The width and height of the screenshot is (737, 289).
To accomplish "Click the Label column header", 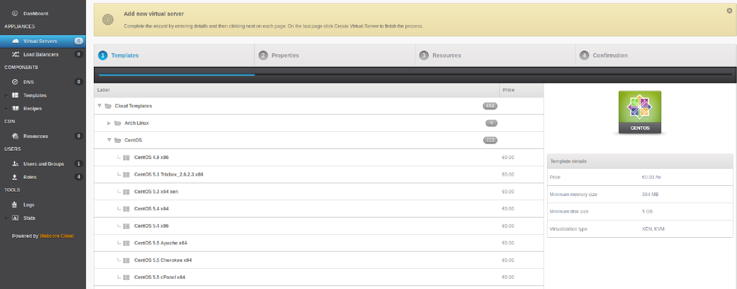I will coord(297,90).
